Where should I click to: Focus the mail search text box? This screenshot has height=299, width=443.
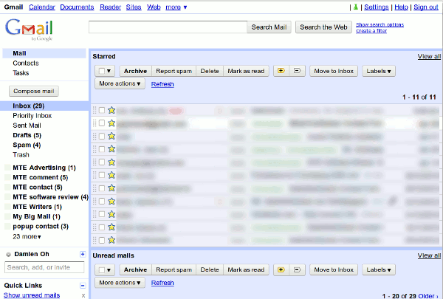coord(168,27)
